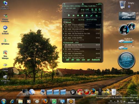Open the Action Center flag tray icon
The height and width of the screenshot is (104, 139).
click(118, 102)
